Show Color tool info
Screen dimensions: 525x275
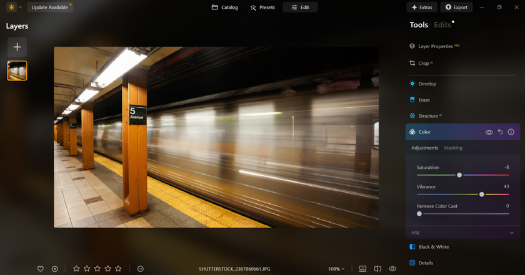[x=511, y=132]
